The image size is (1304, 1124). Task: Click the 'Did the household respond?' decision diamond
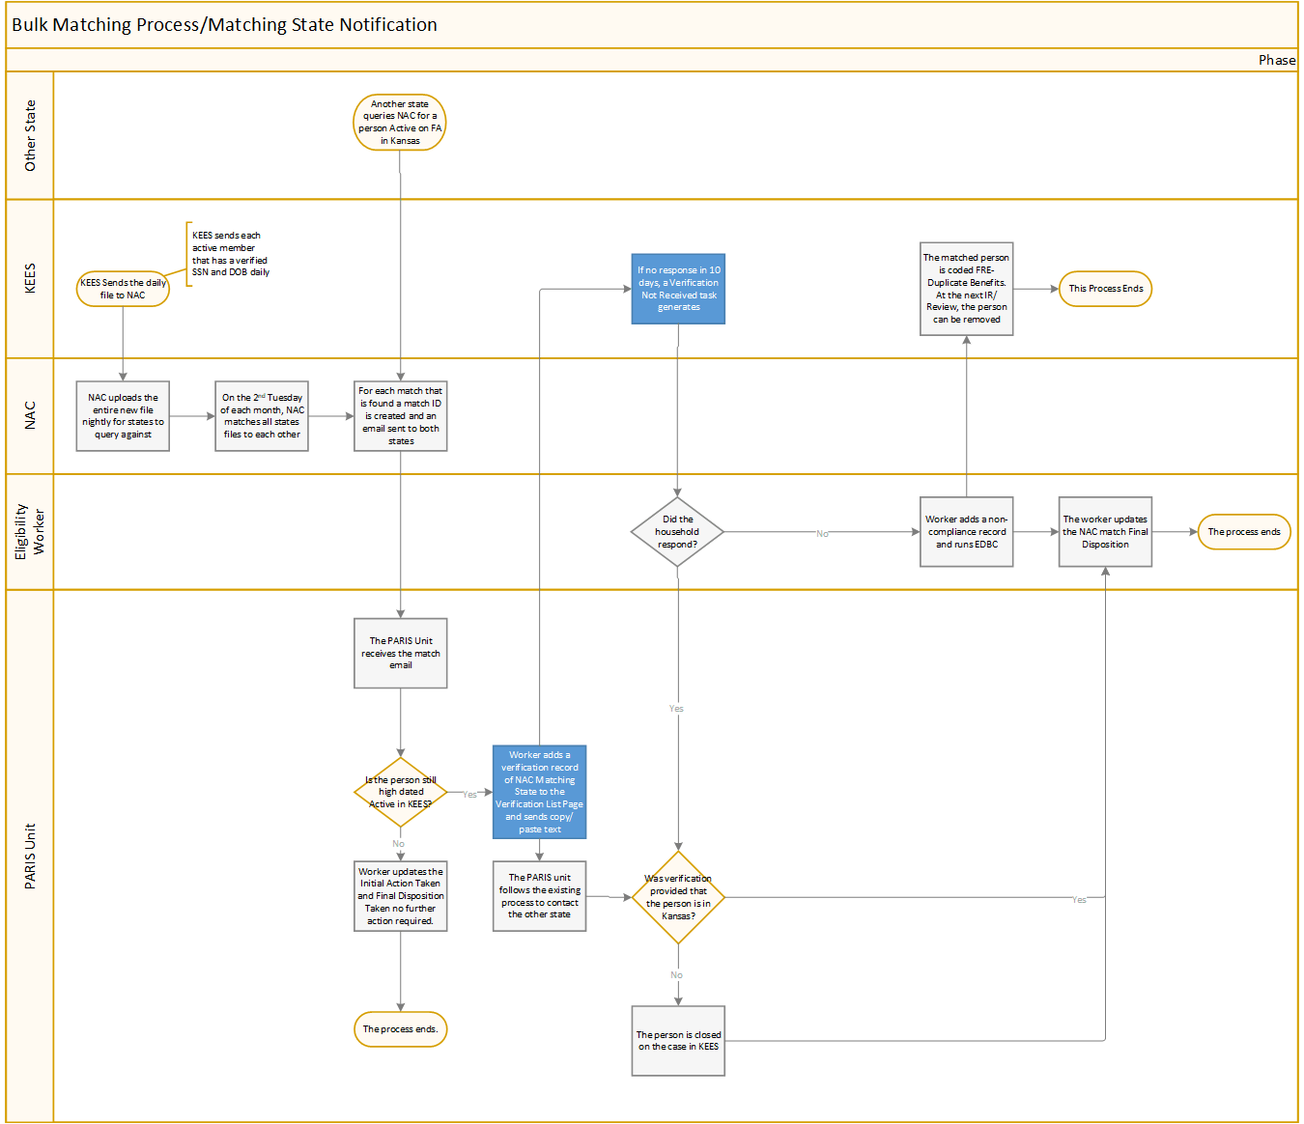[677, 532]
